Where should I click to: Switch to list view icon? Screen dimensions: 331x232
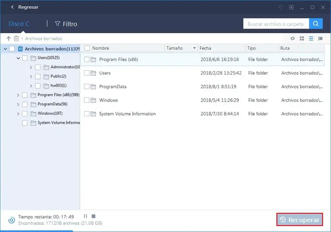[x=311, y=39]
